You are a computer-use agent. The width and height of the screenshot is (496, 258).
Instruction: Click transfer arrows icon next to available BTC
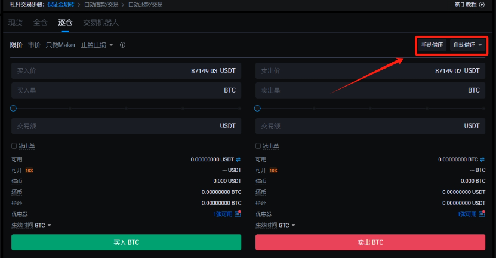pyautogui.click(x=482, y=159)
